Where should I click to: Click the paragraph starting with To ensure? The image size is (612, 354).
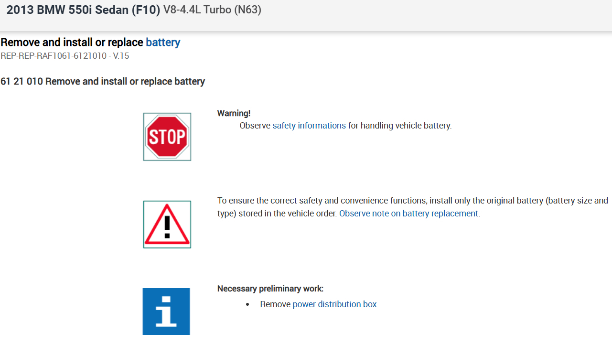(412, 201)
